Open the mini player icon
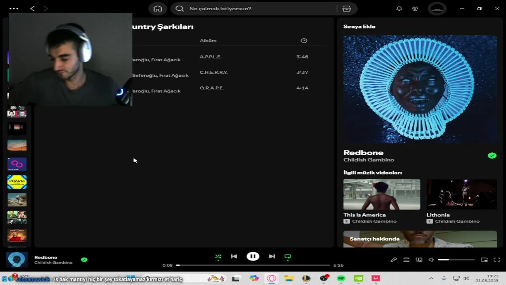506x285 pixels. (484, 260)
